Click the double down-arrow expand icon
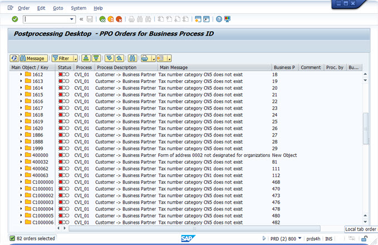Screen dimensions: 378x245 click(x=109, y=58)
